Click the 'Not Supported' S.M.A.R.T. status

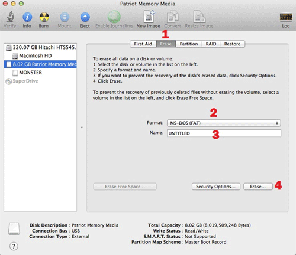point(200,236)
